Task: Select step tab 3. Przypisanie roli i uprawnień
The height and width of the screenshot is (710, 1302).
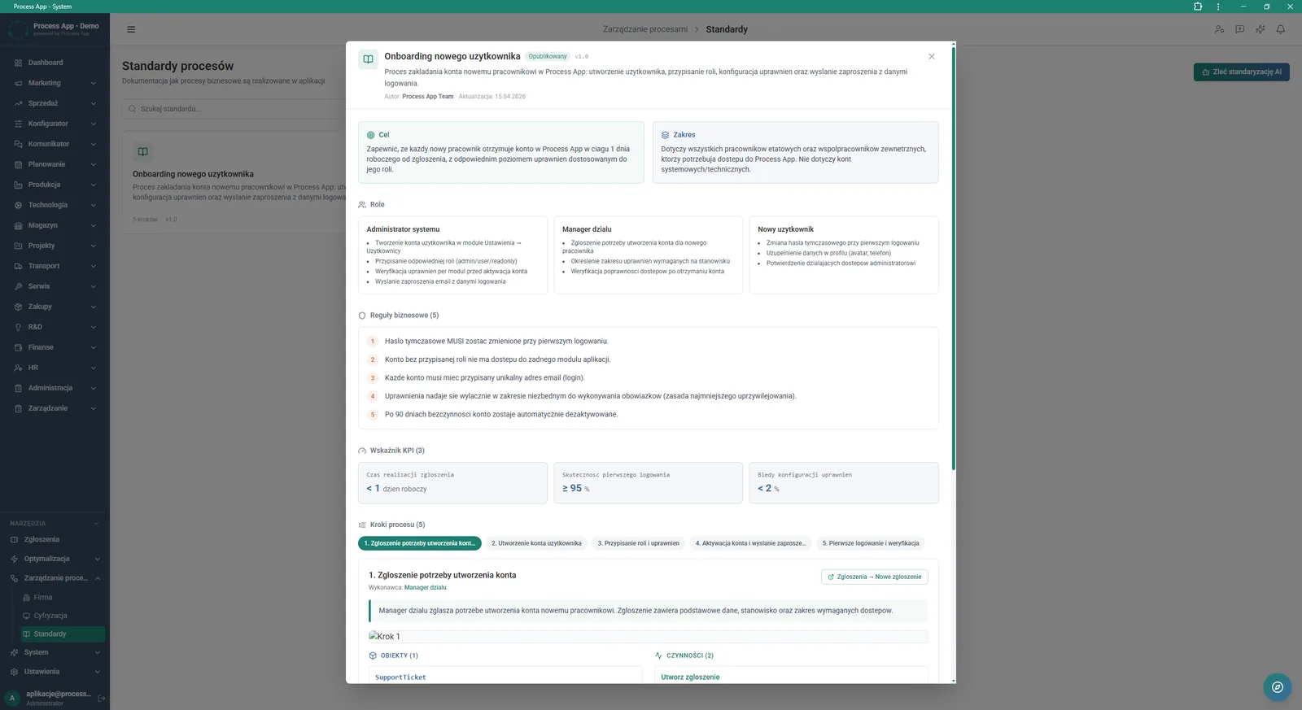Action: pyautogui.click(x=639, y=543)
